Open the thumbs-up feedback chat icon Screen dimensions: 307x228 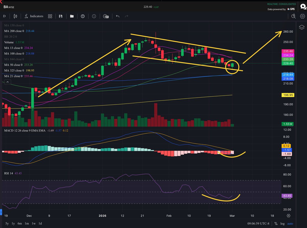(x=303, y=7)
